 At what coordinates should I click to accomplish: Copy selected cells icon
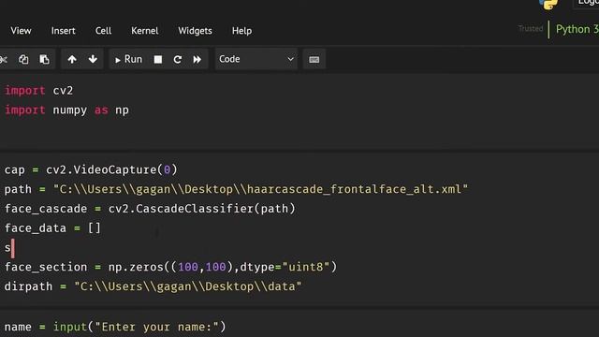tap(23, 59)
